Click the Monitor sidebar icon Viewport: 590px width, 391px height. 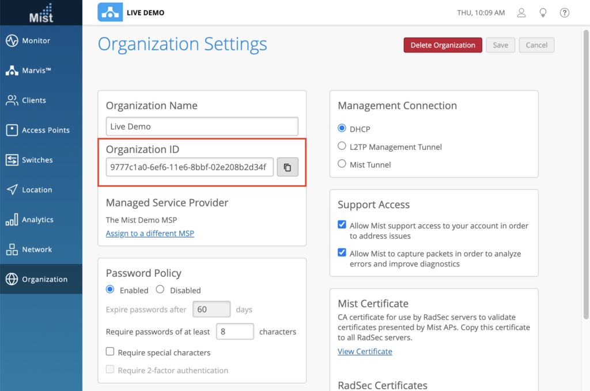12,41
